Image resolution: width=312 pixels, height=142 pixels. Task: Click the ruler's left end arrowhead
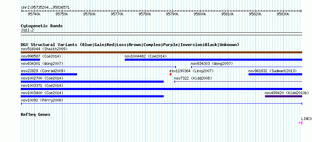pyautogui.click(x=22, y=11)
